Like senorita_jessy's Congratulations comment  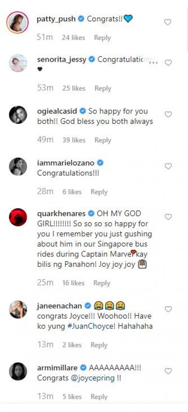tap(168, 63)
